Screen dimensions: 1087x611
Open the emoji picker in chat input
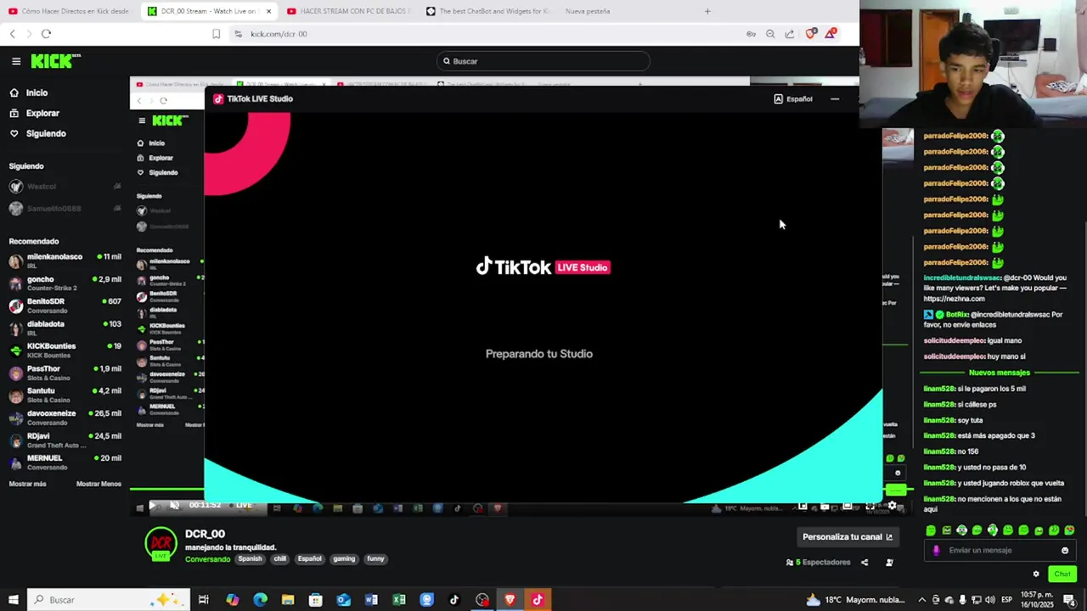(x=1065, y=550)
